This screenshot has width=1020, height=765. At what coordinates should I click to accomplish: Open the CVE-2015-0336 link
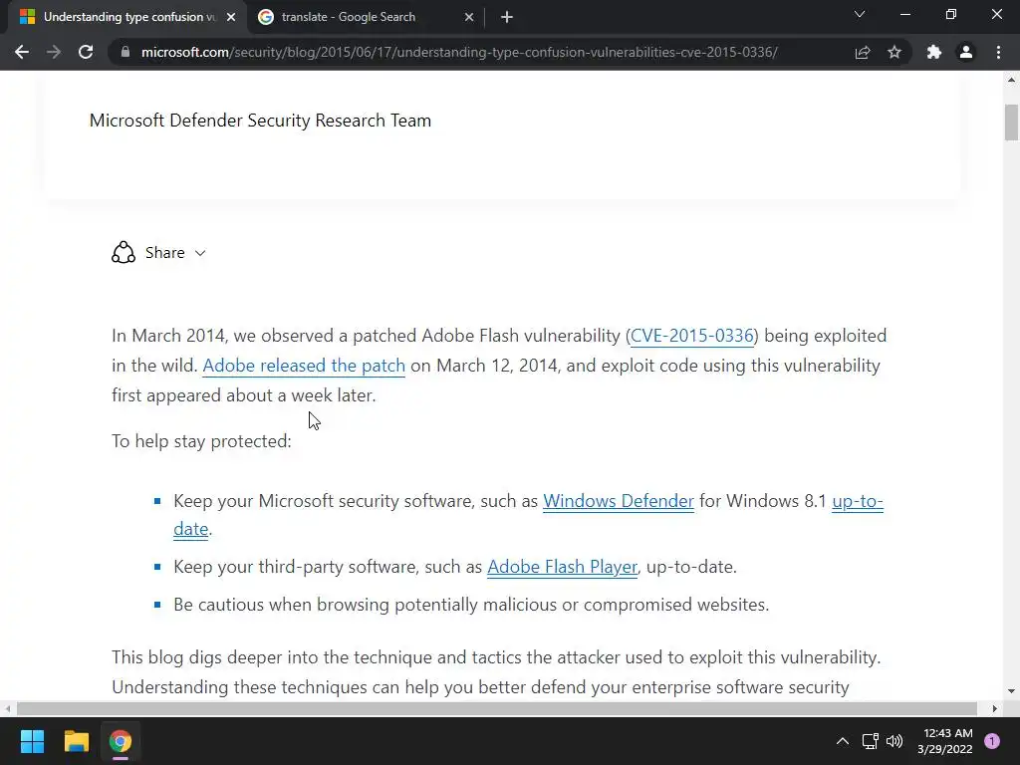click(x=691, y=336)
